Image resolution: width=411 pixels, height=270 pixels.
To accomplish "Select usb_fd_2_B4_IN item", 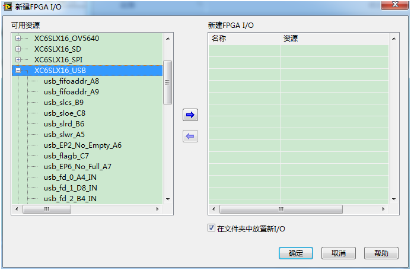I will click(70, 199).
